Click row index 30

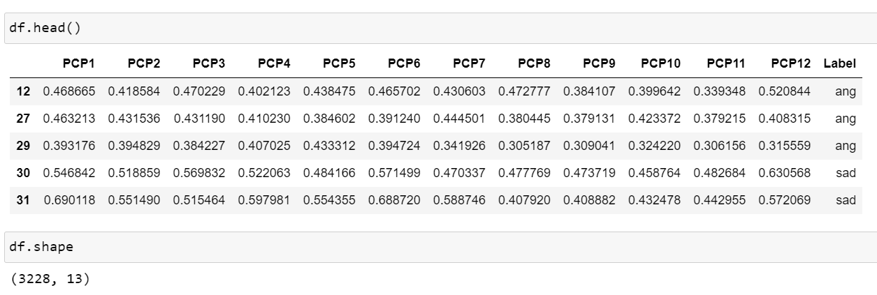coord(23,173)
